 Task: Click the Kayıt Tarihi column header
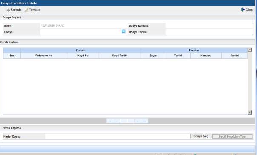click(120, 56)
